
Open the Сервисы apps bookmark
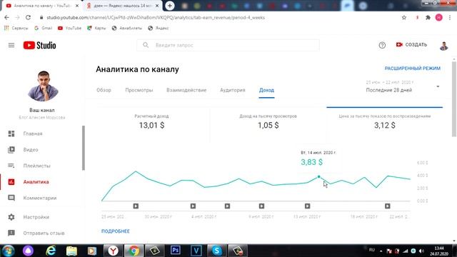16,28
